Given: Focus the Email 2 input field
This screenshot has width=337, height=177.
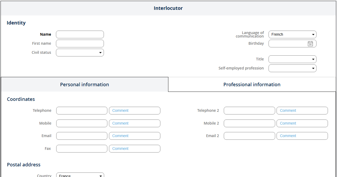Looking at the screenshot, I should click(249, 136).
